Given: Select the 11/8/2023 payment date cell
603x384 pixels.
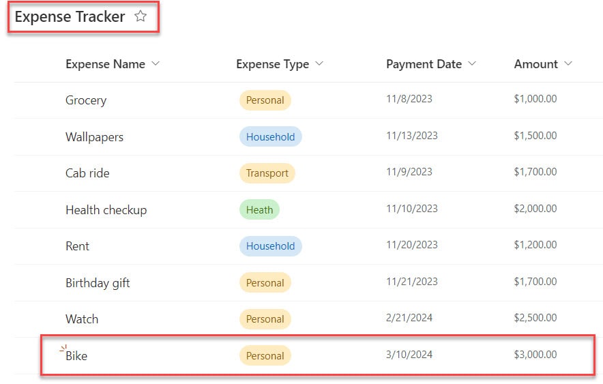Looking at the screenshot, I should click(x=409, y=99).
